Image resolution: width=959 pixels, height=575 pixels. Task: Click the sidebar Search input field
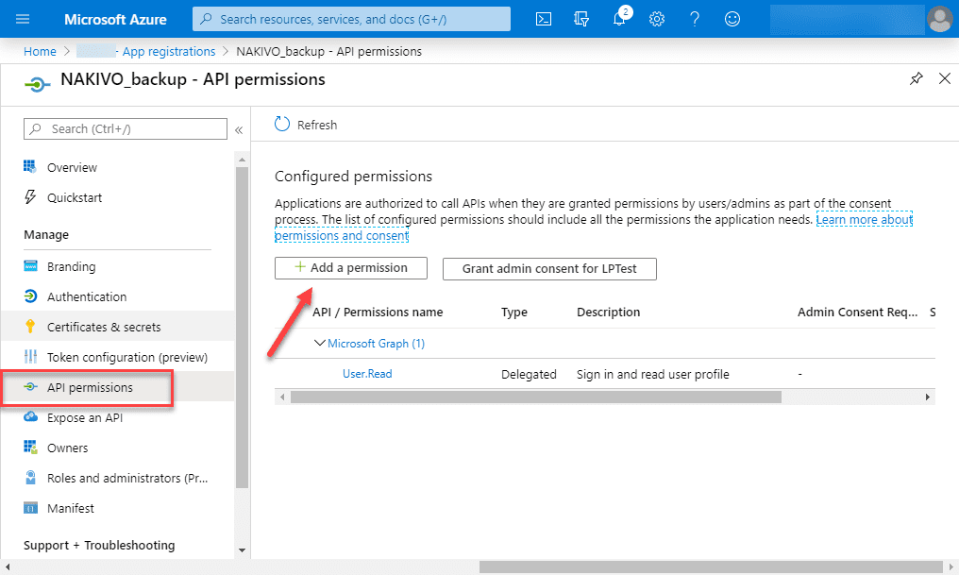click(x=126, y=129)
